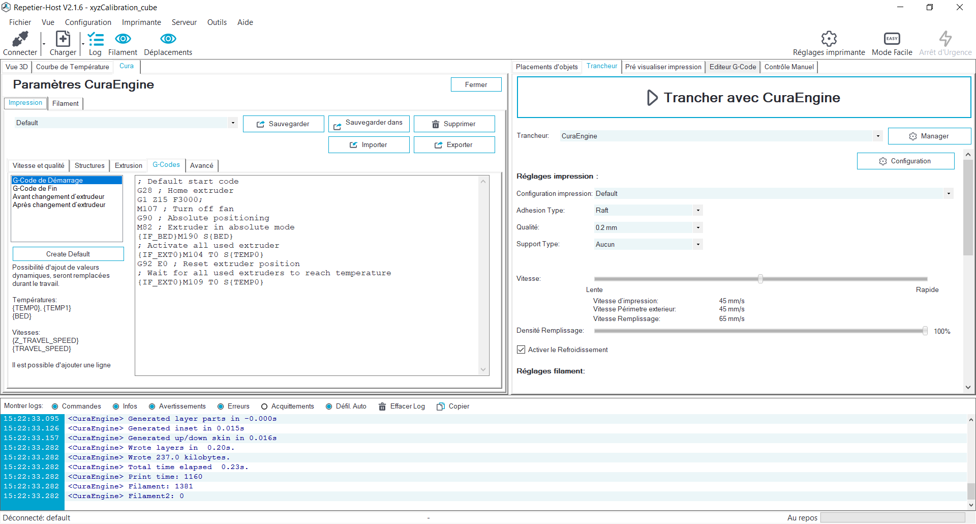Viewport: 976px width, 524px height.
Task: Close the CuraEngine settings with Fermer
Action: pyautogui.click(x=476, y=84)
